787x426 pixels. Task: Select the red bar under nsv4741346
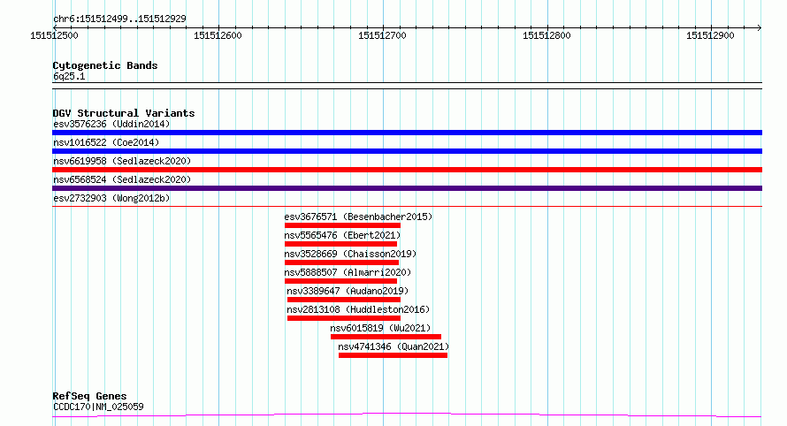click(393, 355)
